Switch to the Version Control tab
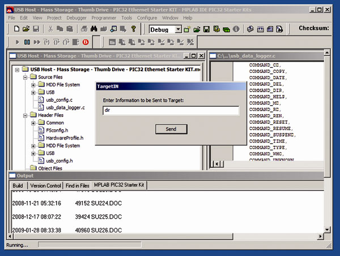The width and height of the screenshot is (340, 256). (45, 185)
